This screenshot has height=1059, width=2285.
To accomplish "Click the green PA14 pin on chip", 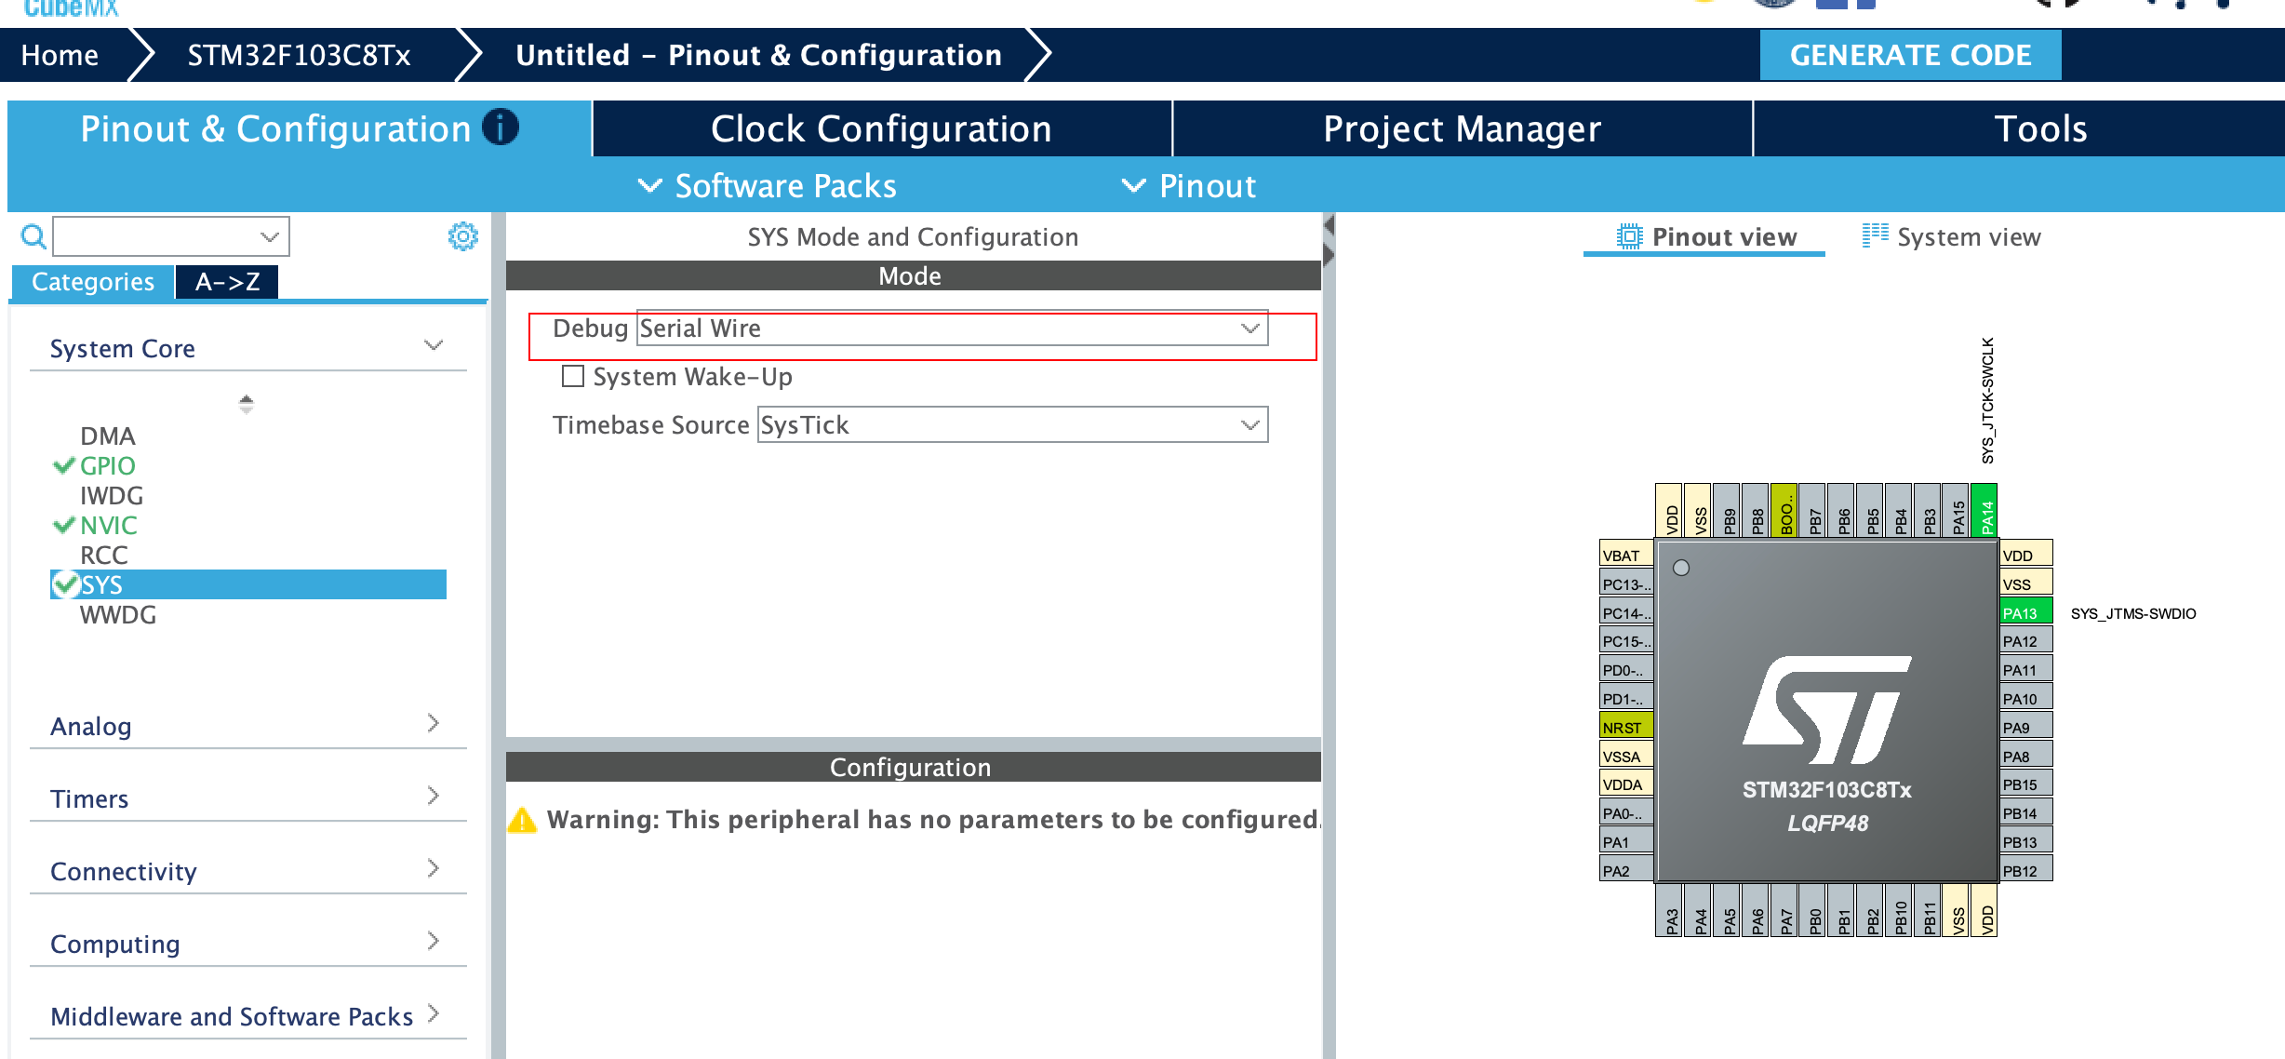I will (1984, 511).
